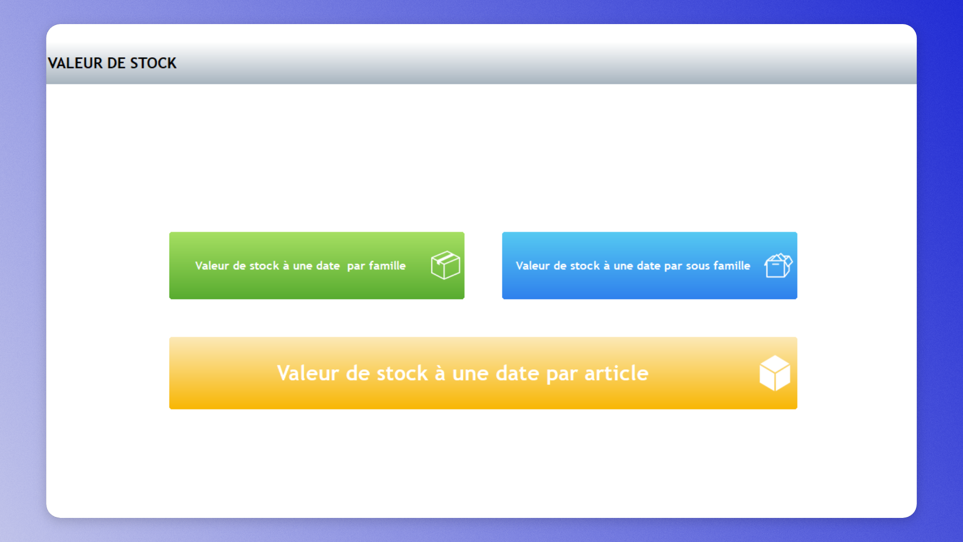Click the green gradient tile
The width and height of the screenshot is (963, 542).
(316, 265)
